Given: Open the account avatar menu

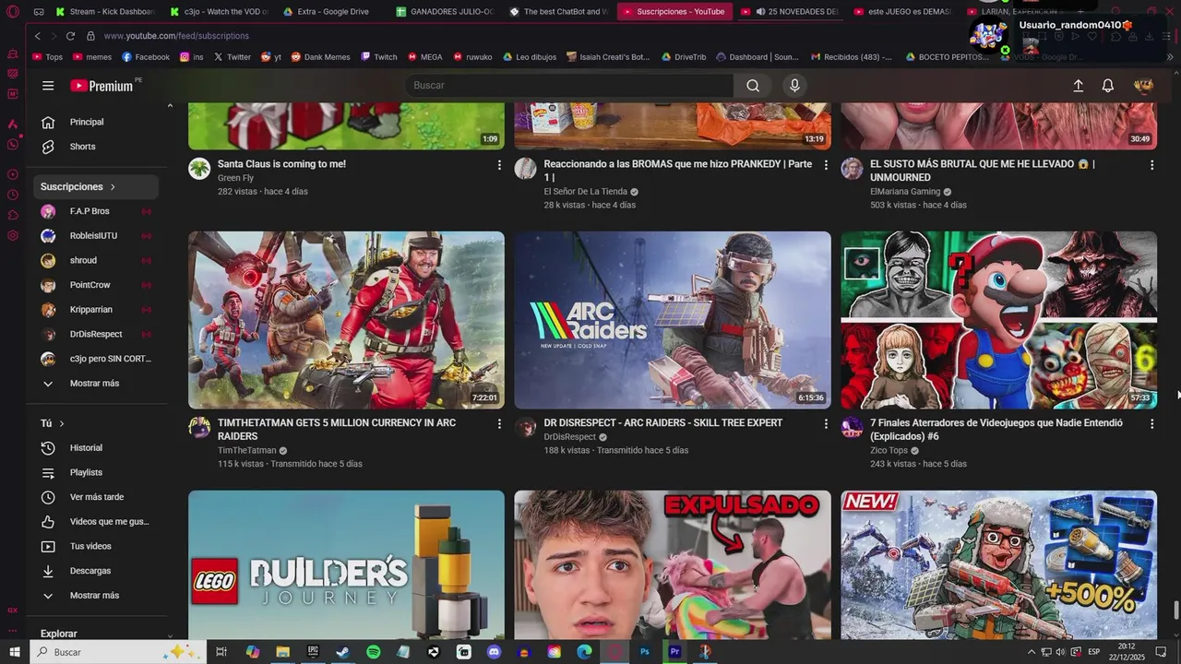Looking at the screenshot, I should tap(1143, 86).
